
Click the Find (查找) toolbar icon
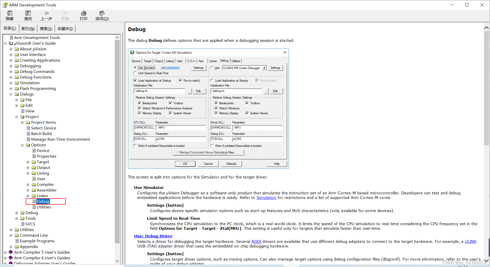click(x=28, y=13)
